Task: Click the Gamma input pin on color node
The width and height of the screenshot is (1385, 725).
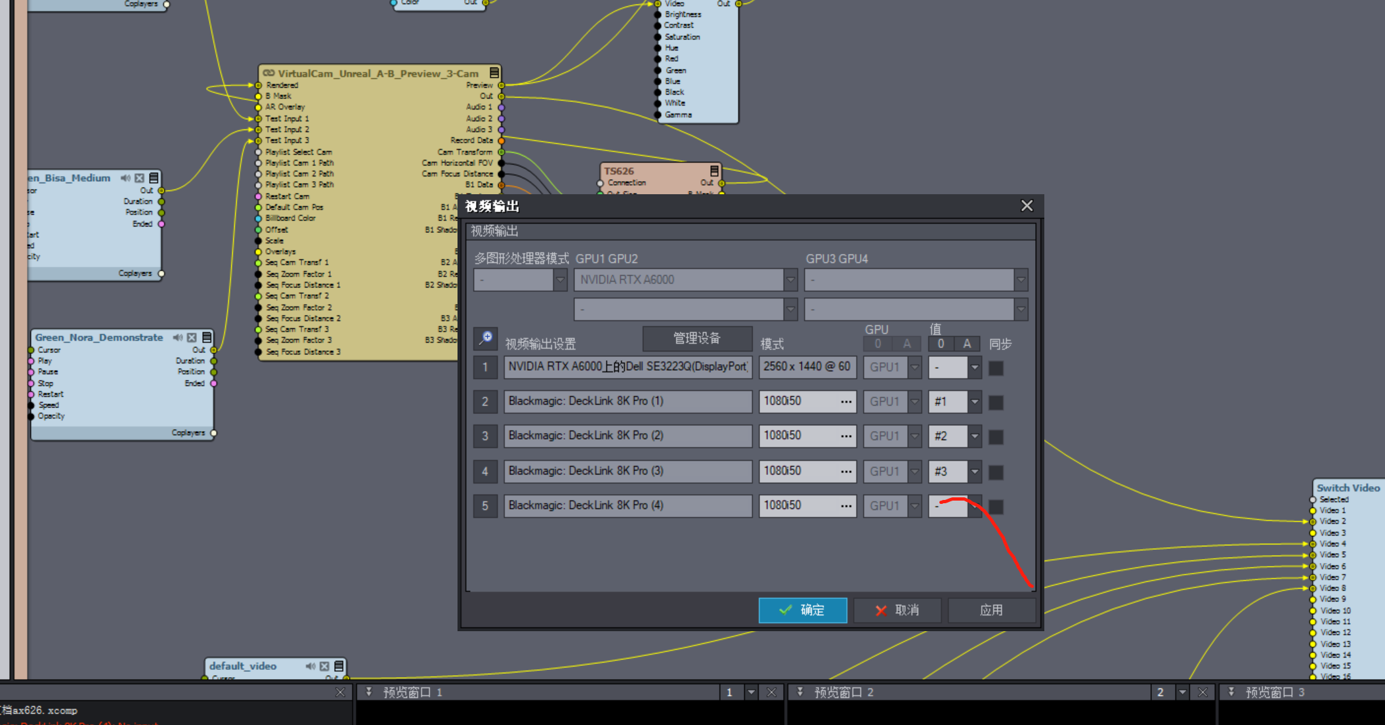Action: [658, 115]
